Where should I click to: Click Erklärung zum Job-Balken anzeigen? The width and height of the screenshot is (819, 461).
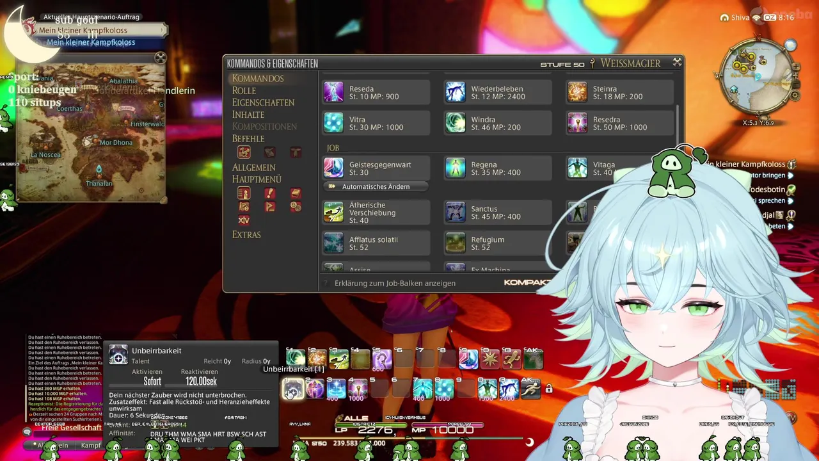(395, 283)
